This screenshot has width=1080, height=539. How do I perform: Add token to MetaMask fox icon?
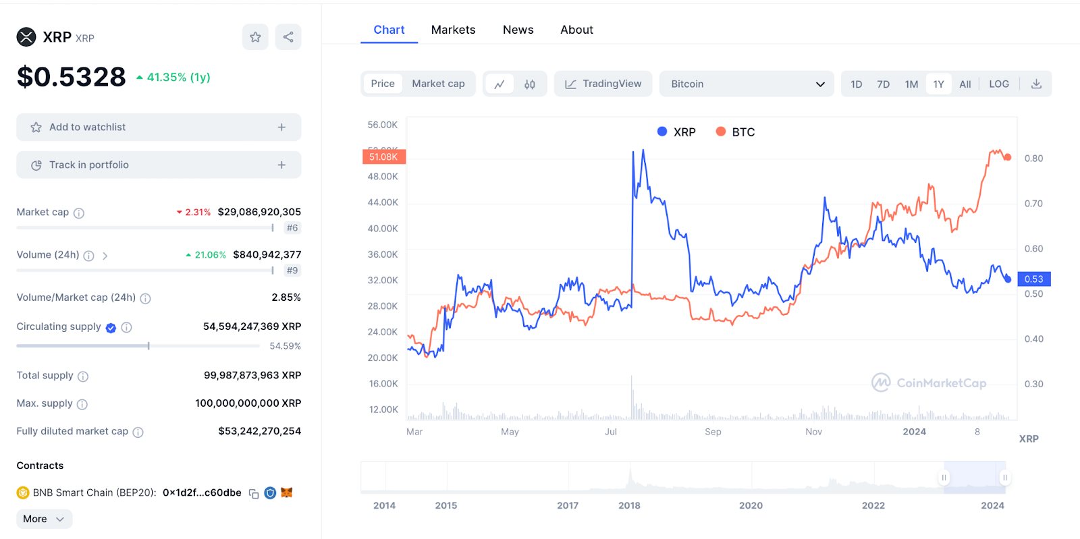point(287,492)
